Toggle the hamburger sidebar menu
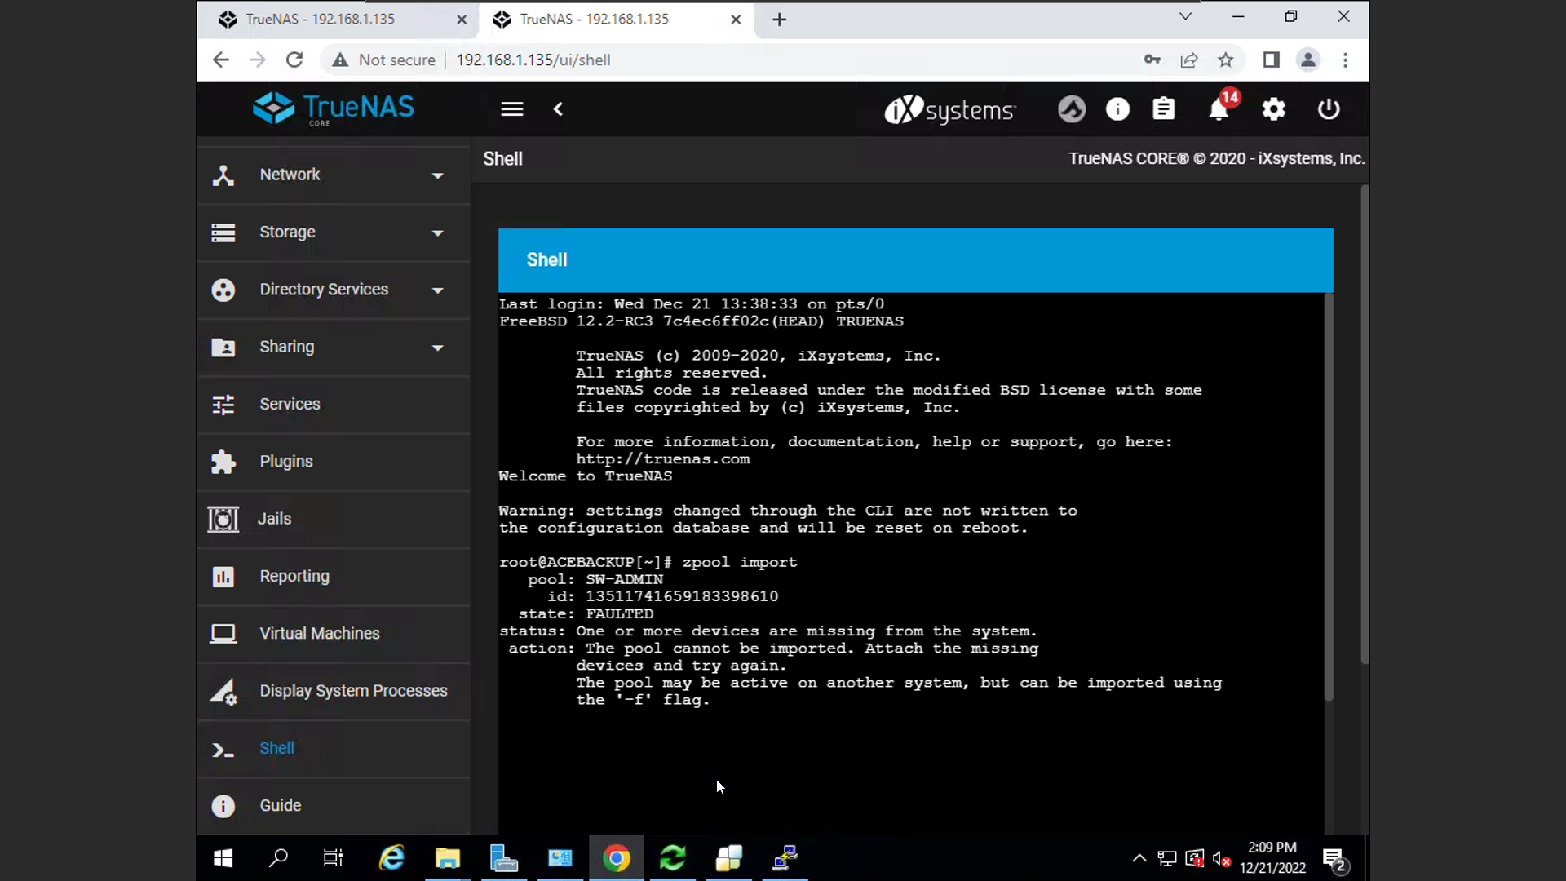Screen dimensions: 1566x881 pos(511,109)
